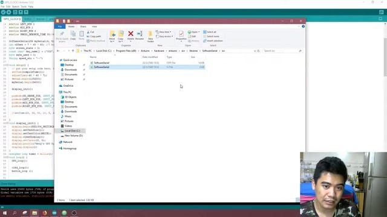This screenshot has width=387, height=217.
Task: Click Arduino New sketch toolbar icon
Action: click(15, 12)
